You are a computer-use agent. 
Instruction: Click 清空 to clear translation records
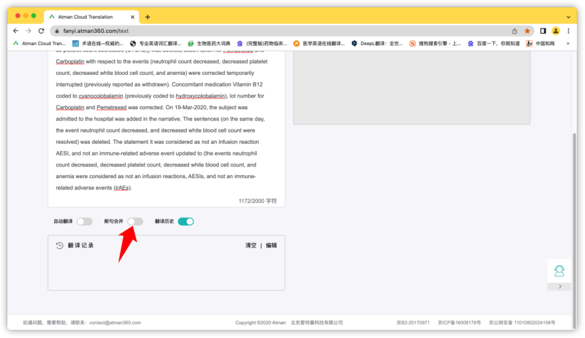251,246
